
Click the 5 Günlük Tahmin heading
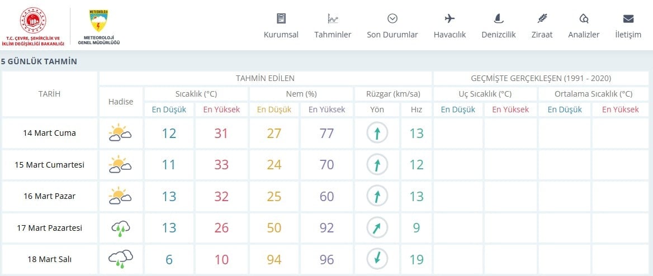pos(39,61)
